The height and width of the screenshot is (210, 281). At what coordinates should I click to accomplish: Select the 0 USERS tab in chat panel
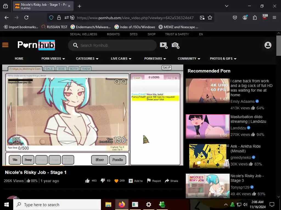pos(154,77)
